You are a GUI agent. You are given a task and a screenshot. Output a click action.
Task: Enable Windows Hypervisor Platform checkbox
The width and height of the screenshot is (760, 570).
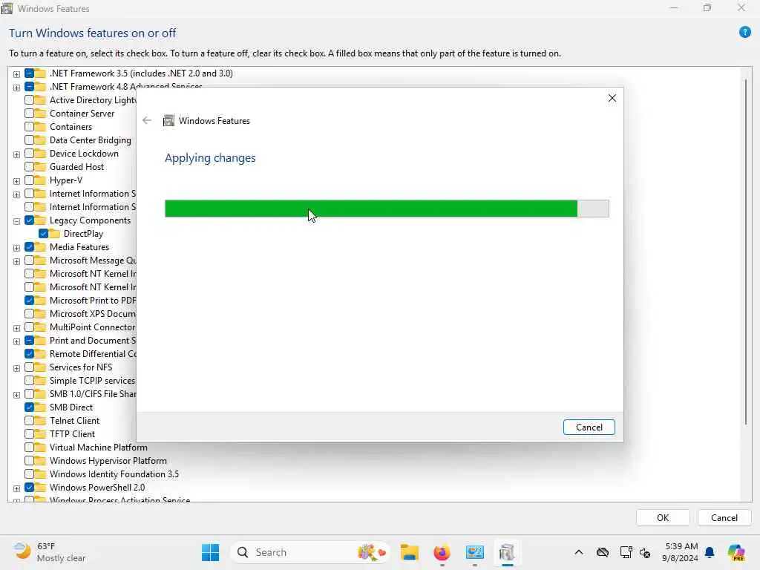tap(29, 460)
